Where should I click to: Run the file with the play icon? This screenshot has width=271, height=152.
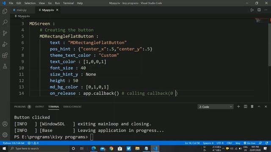click(x=252, y=10)
